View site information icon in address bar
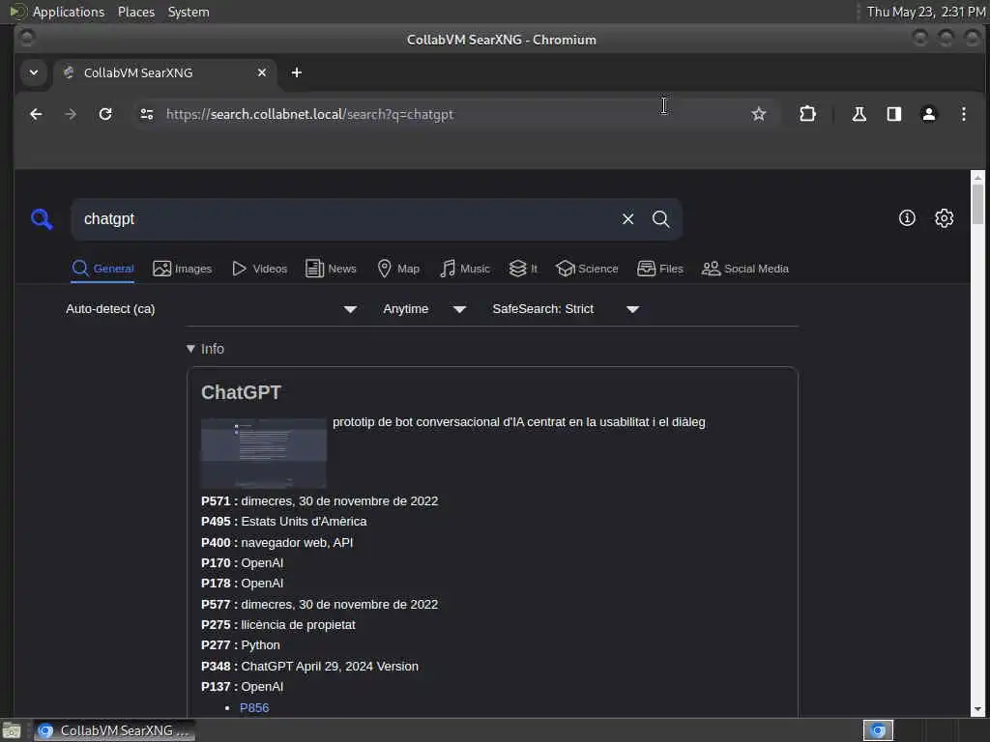Viewport: 990px width, 742px height. [x=147, y=114]
